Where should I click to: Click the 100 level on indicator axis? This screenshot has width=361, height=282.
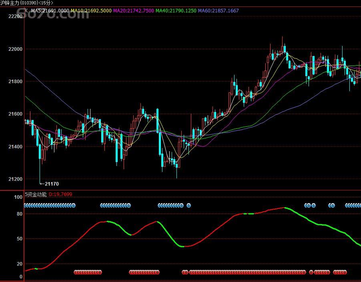pyautogui.click(x=18, y=197)
